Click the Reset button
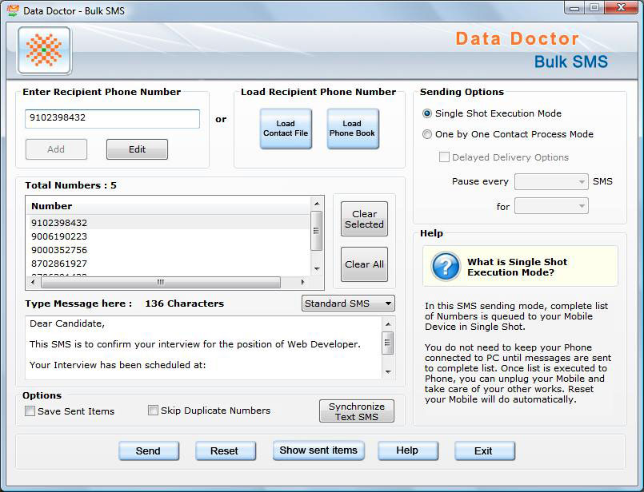This screenshot has height=492, width=644. click(225, 450)
